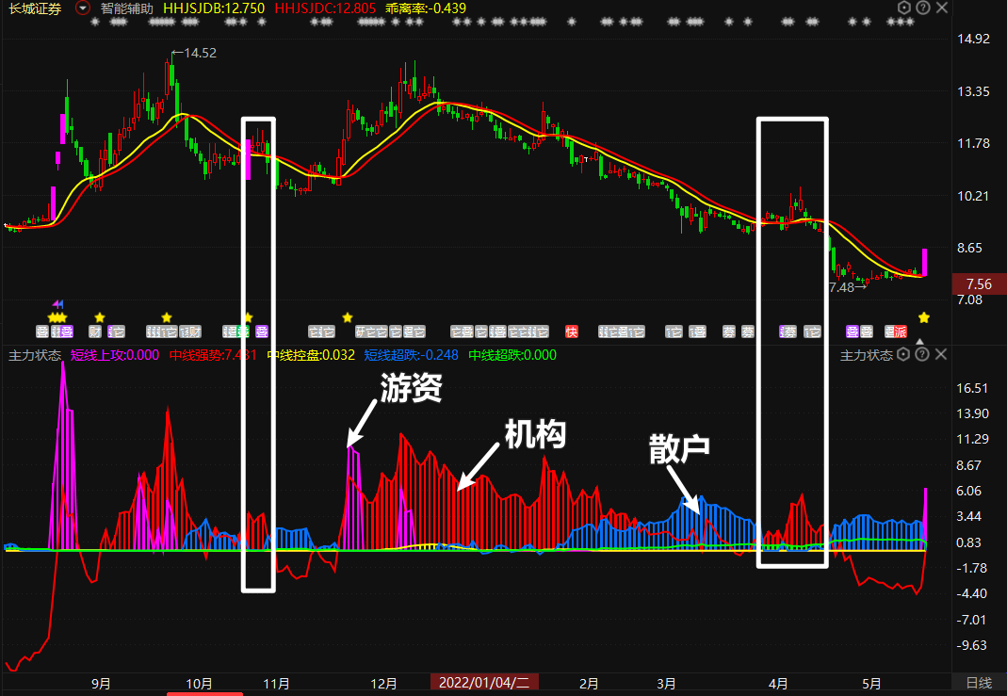Image resolution: width=1007 pixels, height=696 pixels.
Task: Click the 日线 period selector
Action: pos(979,683)
